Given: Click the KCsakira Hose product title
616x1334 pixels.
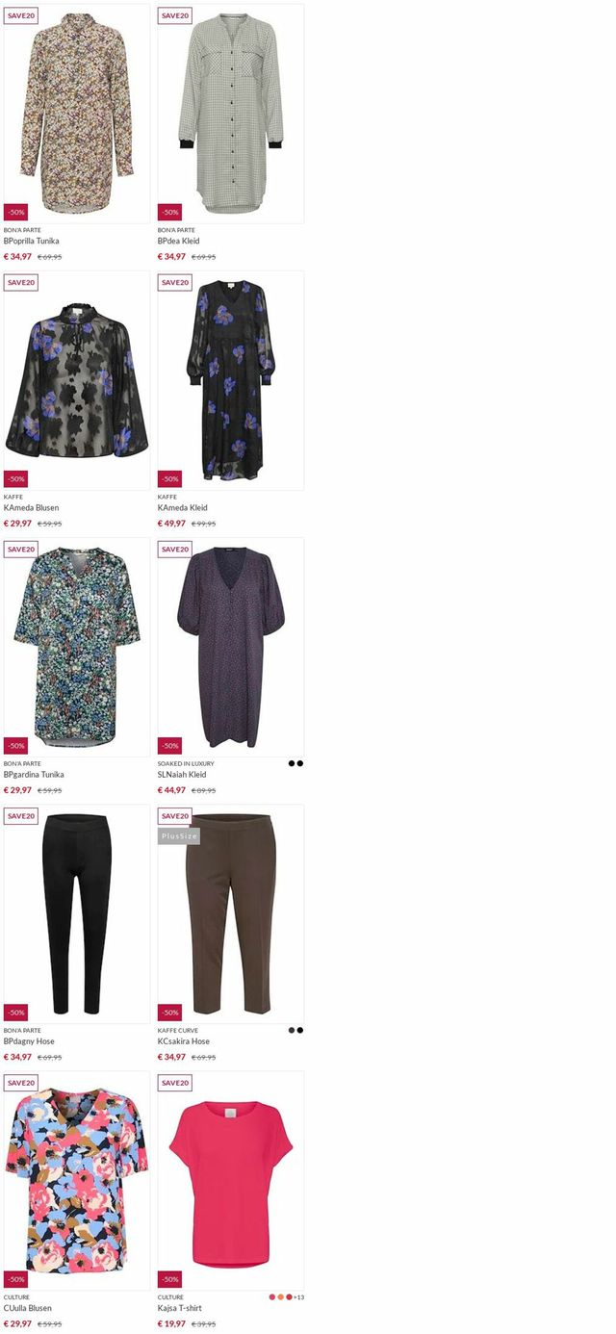Looking at the screenshot, I should [x=184, y=1041].
